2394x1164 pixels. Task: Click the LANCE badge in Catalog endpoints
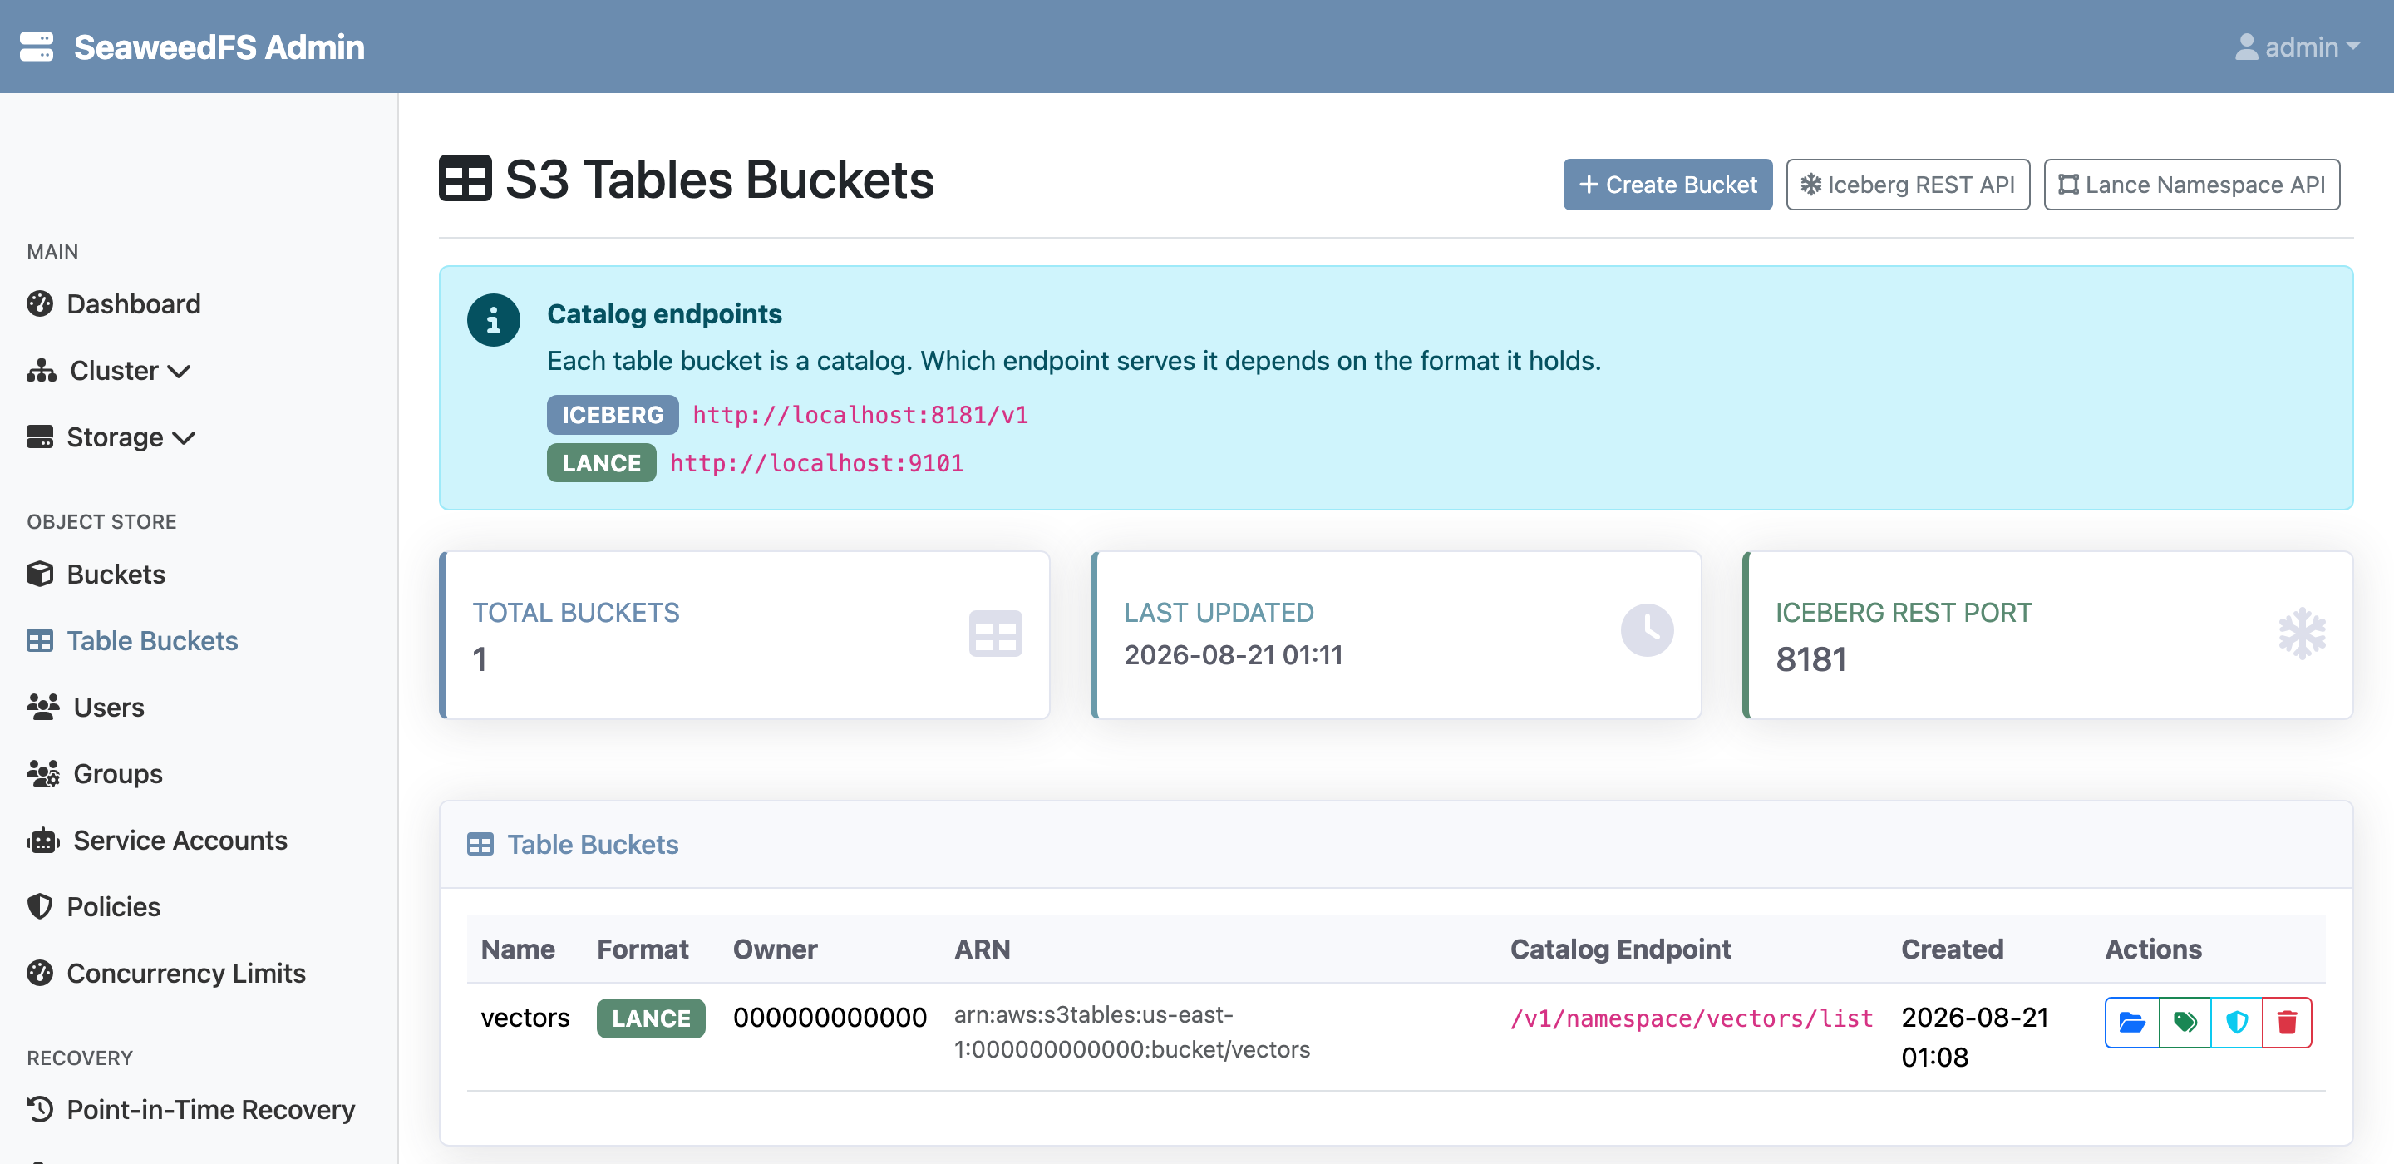(x=601, y=463)
